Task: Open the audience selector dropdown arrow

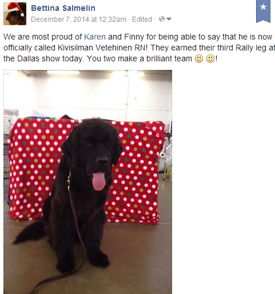Action: [169, 19]
